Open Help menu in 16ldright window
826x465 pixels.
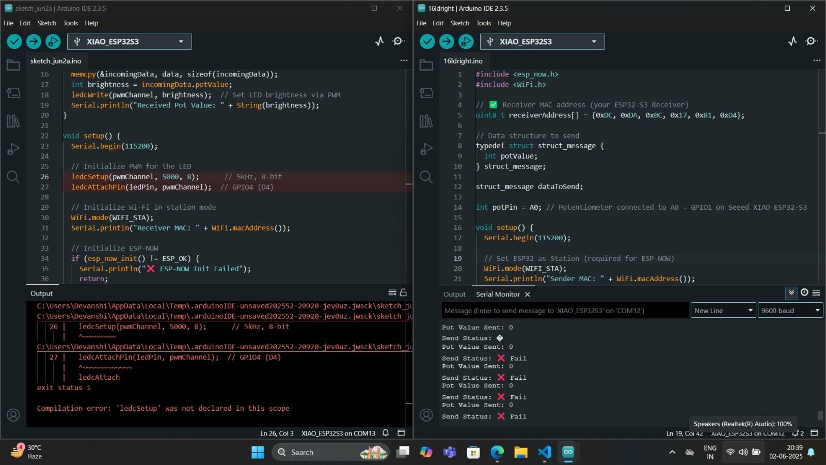(504, 23)
